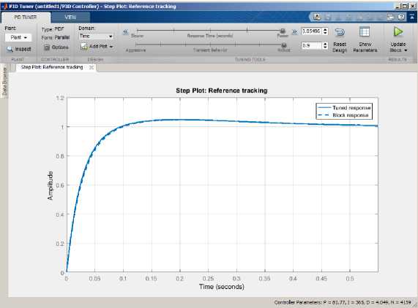Viewport: 418px width, 308px height.
Task: Open the Domain Time combo box
Action: click(97, 36)
